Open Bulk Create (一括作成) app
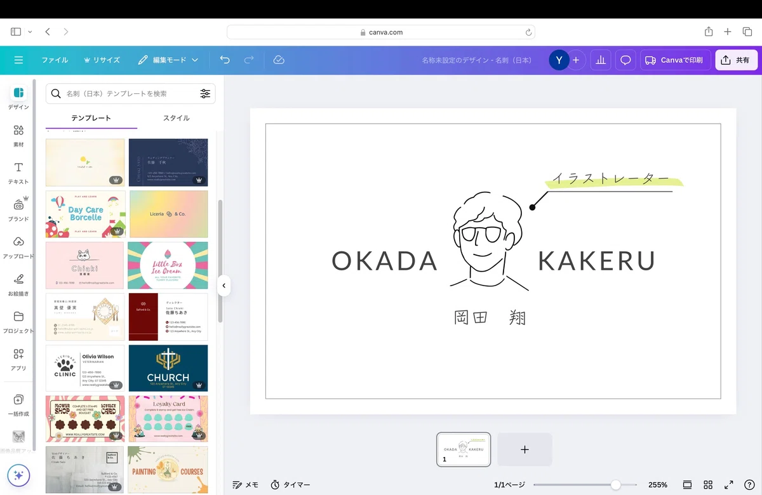Viewport: 762px width, 495px height. coord(18,404)
